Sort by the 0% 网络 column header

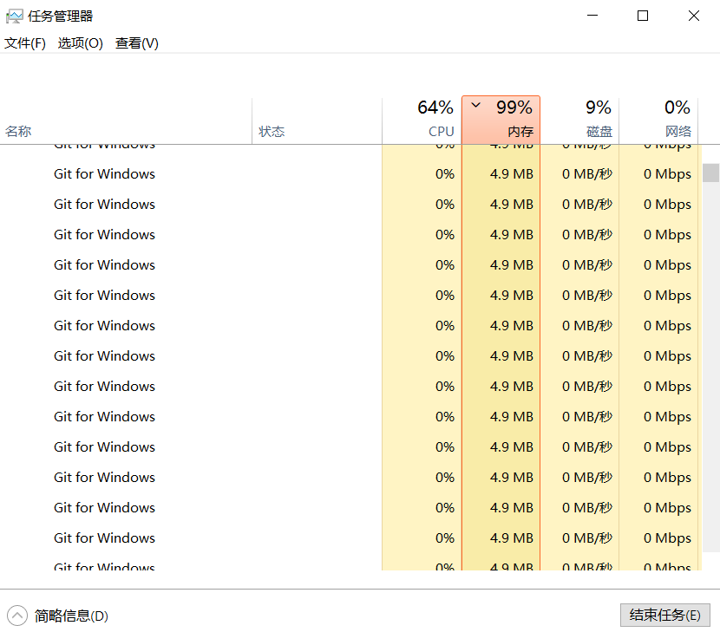tap(658, 121)
